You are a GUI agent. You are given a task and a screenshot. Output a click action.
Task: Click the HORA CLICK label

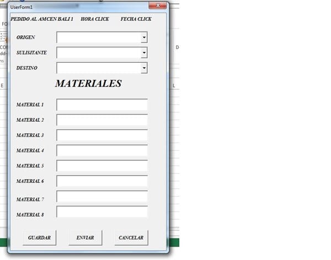(x=95, y=19)
